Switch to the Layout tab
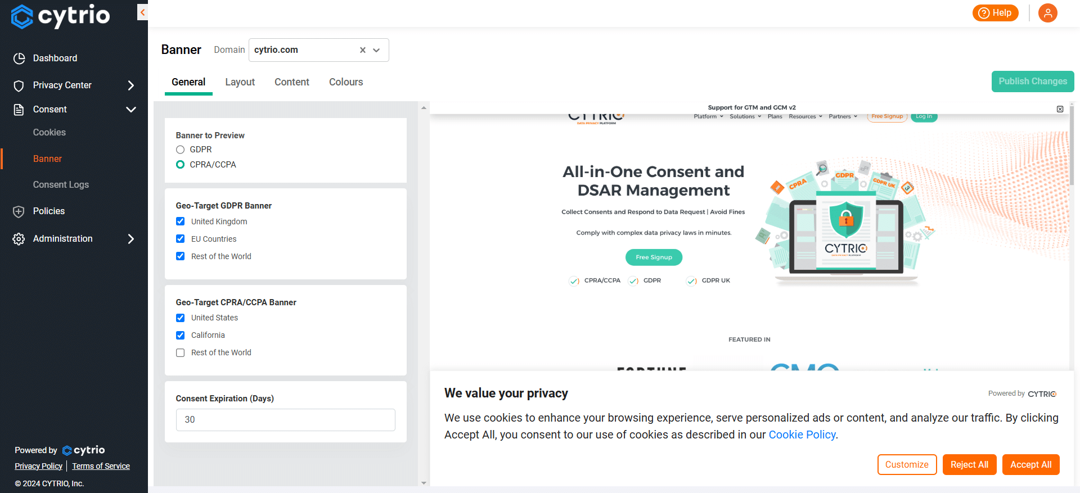 pos(240,82)
